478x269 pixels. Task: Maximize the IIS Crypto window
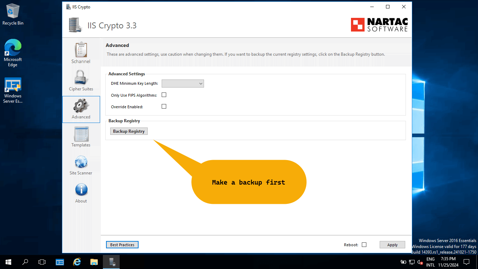coord(388,7)
